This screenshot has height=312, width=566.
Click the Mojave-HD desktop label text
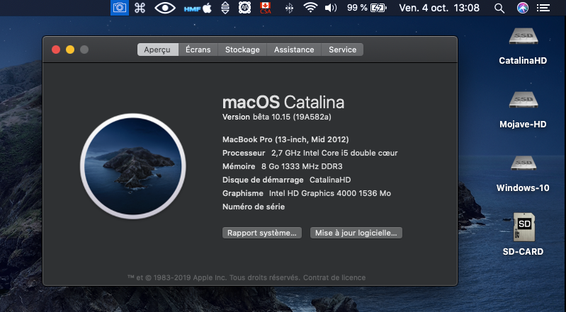tap(523, 125)
